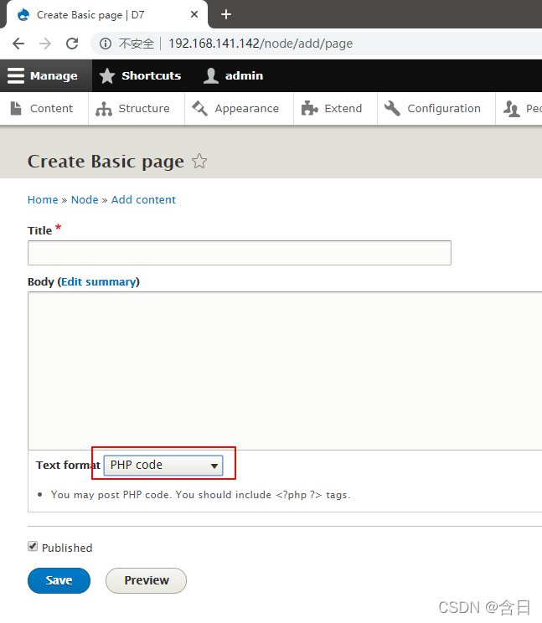542x623 pixels.
Task: Click into the Title input field
Action: [x=240, y=253]
